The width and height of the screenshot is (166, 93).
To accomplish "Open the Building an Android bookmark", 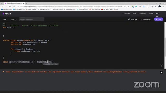I will (x=82, y=9).
